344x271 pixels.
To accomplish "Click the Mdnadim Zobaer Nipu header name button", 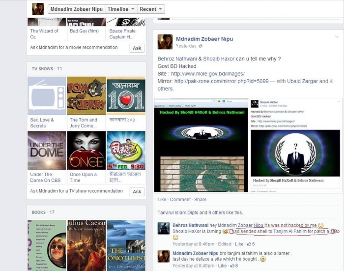I will 77,9.
